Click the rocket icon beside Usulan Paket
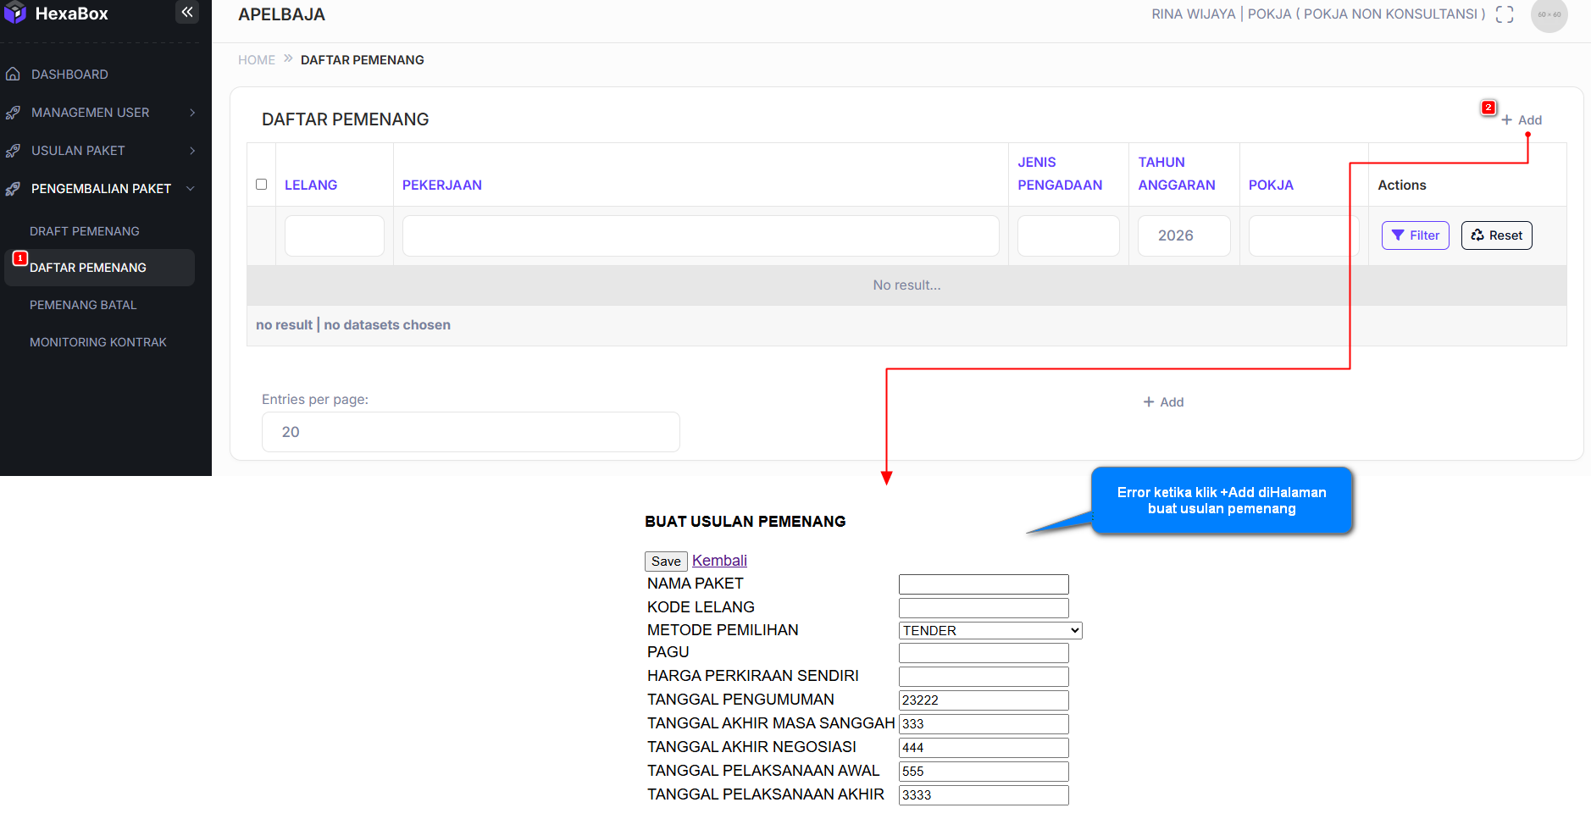The height and width of the screenshot is (819, 1591). coord(13,151)
